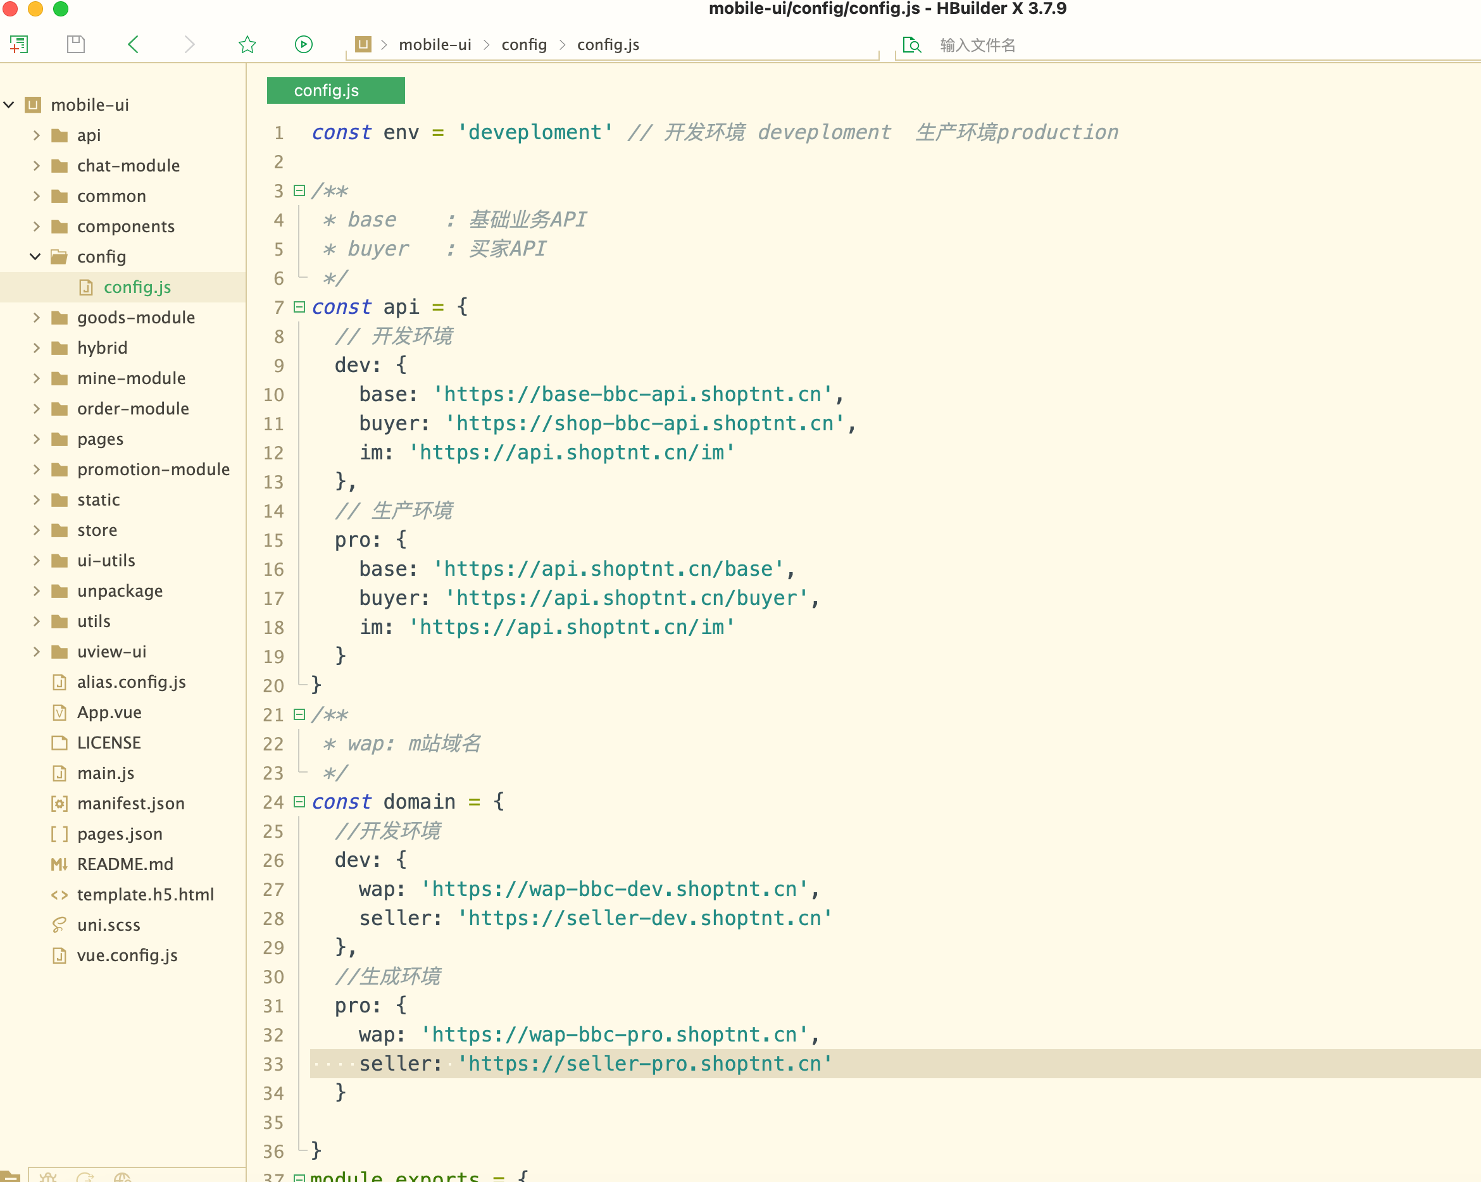Expand the common folder
Viewport: 1481px width, 1182px height.
37,196
